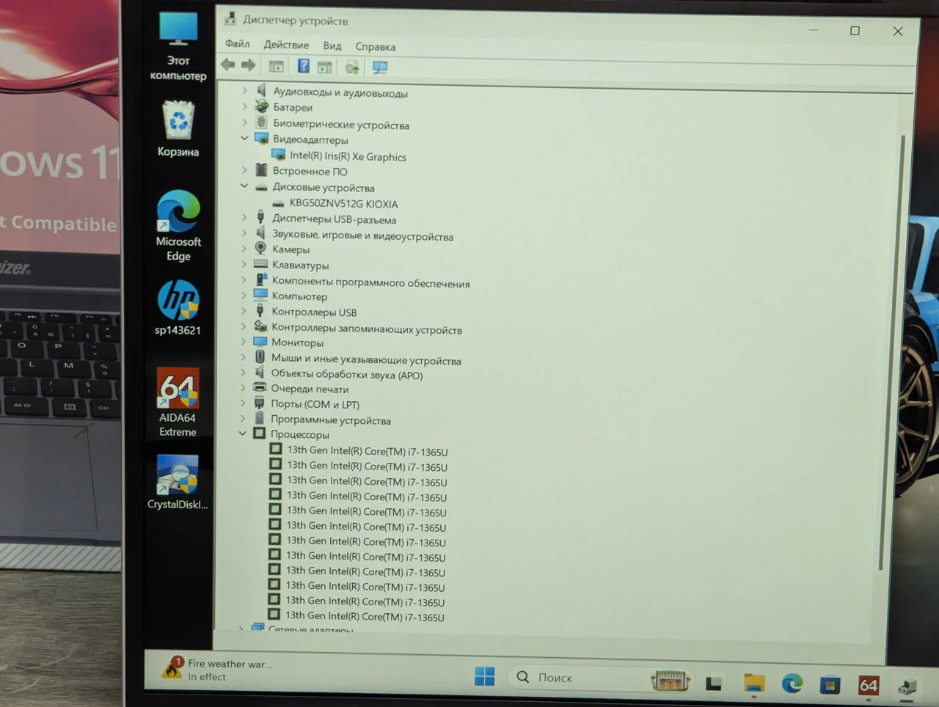The height and width of the screenshot is (707, 939).
Task: Click the action pane toolbar icon
Action: click(325, 67)
